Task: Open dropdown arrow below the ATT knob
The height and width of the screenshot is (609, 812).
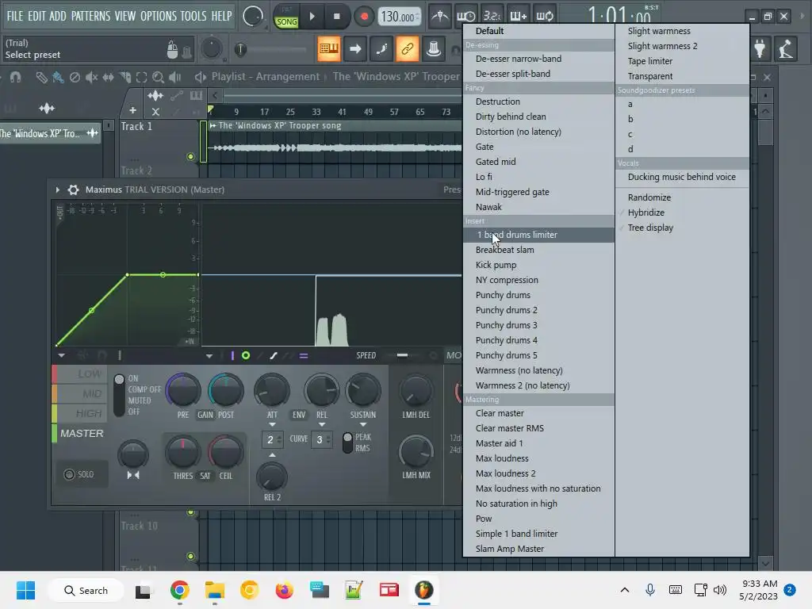Action: coord(272,425)
